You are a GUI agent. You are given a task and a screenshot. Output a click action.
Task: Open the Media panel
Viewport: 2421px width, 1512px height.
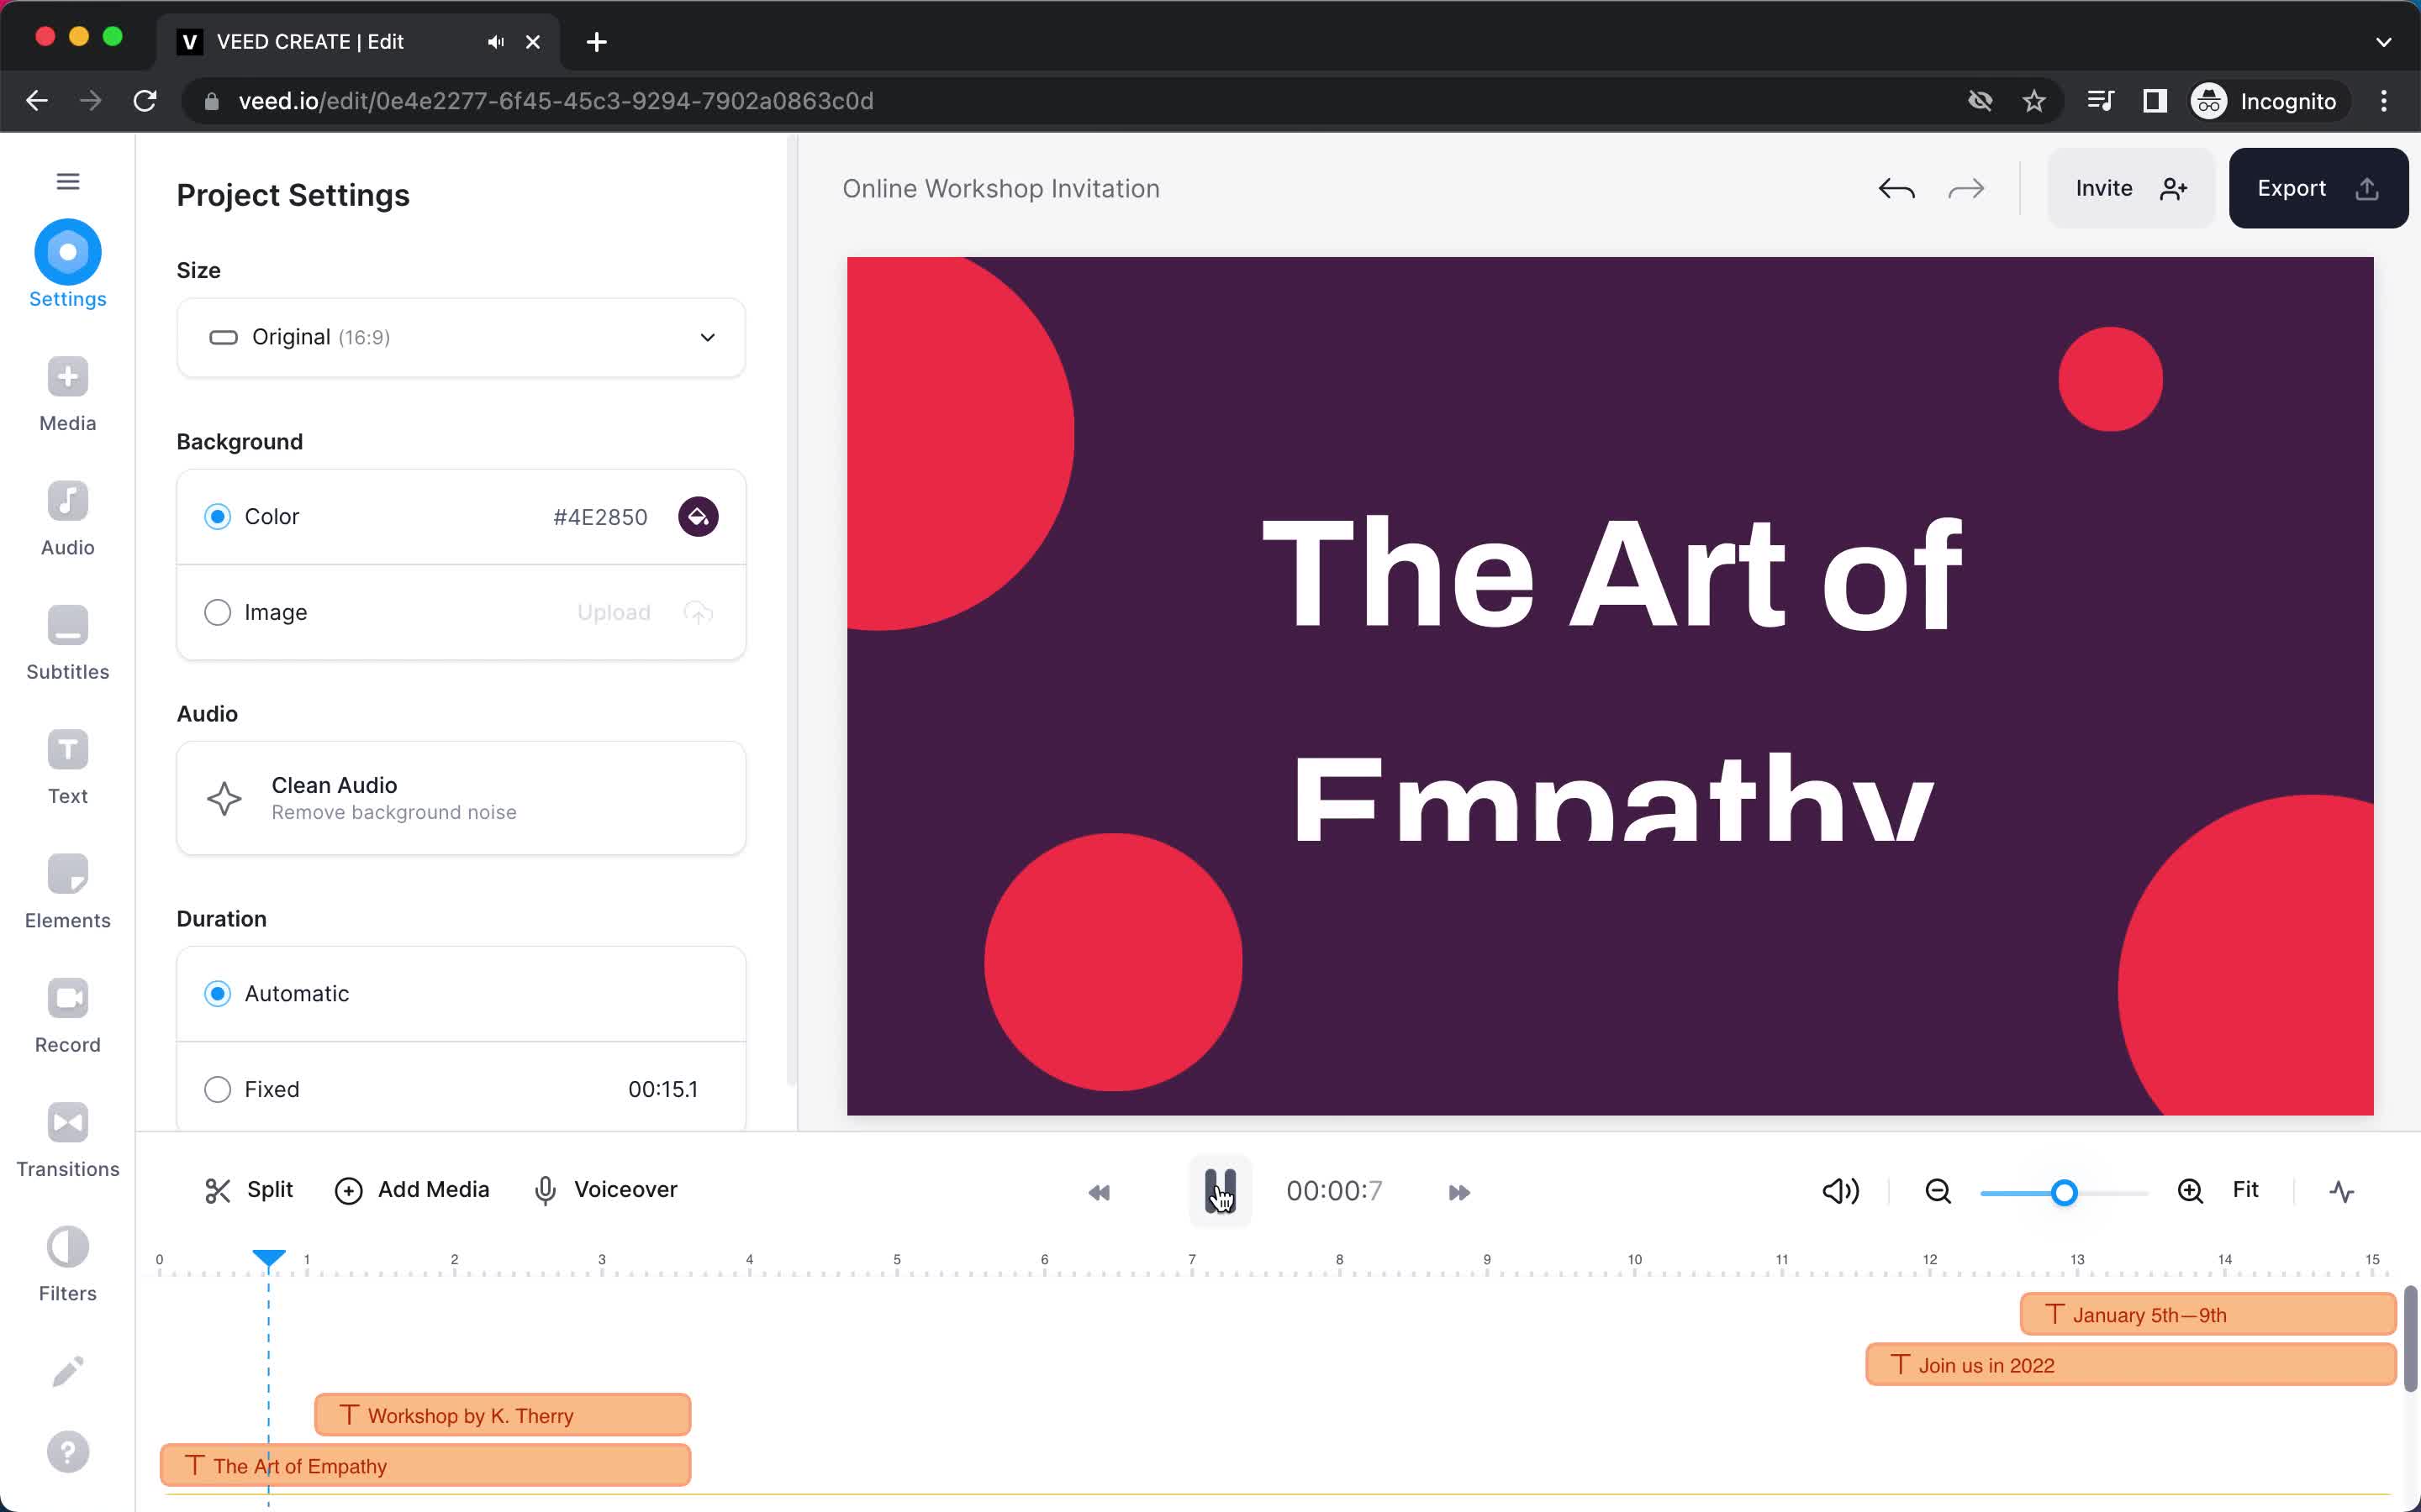pos(68,392)
